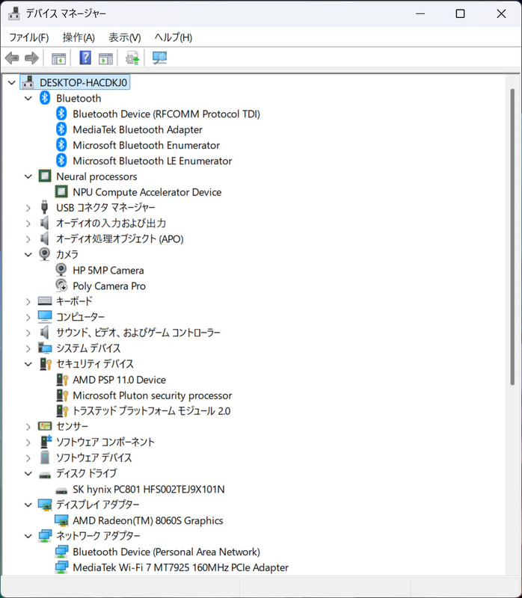Click the Neural processors chip icon
This screenshot has height=598, width=522.
(x=45, y=176)
